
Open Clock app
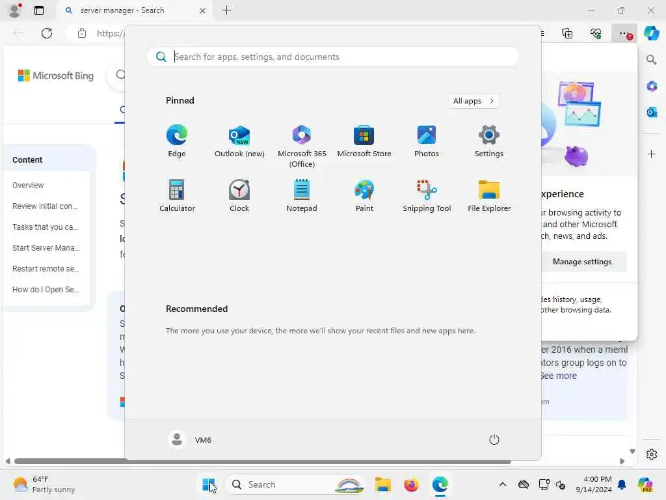pyautogui.click(x=239, y=195)
